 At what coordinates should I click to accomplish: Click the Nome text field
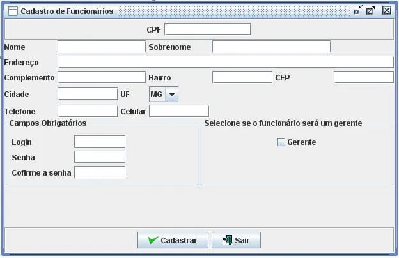pyautogui.click(x=102, y=46)
